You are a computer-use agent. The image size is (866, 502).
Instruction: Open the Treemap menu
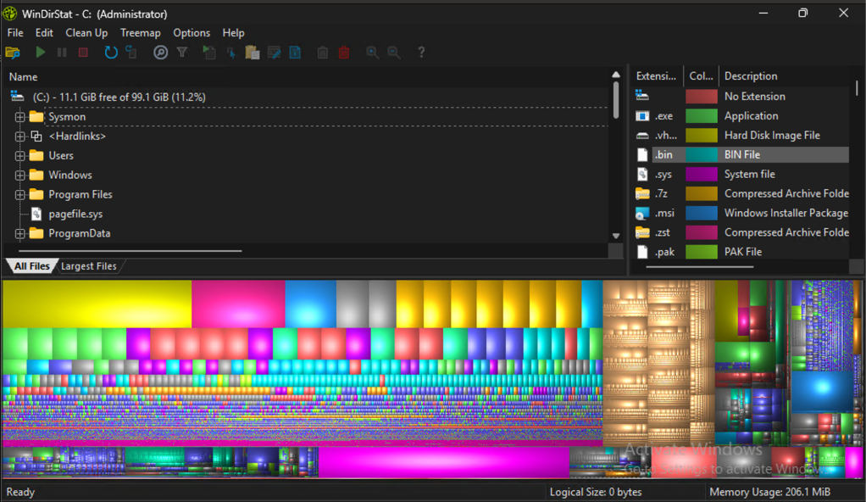tap(140, 33)
